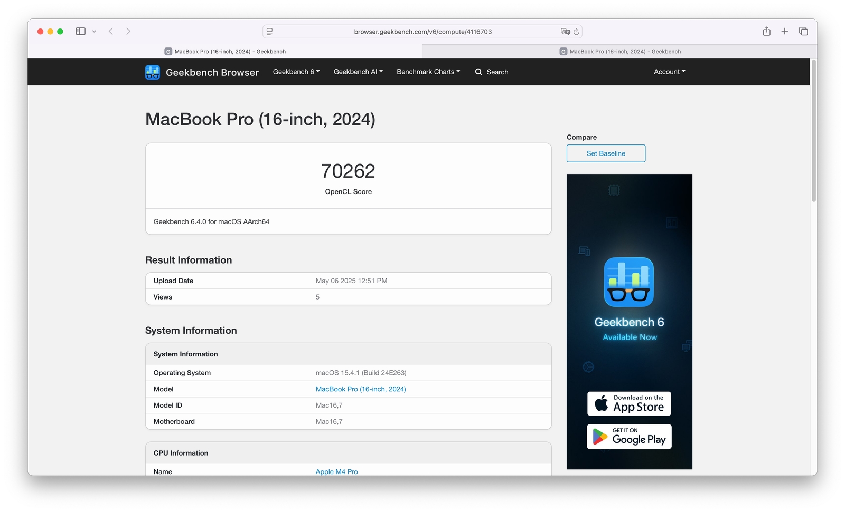Image resolution: width=845 pixels, height=512 pixels.
Task: Open the Apple M4 Pro link
Action: 336,471
